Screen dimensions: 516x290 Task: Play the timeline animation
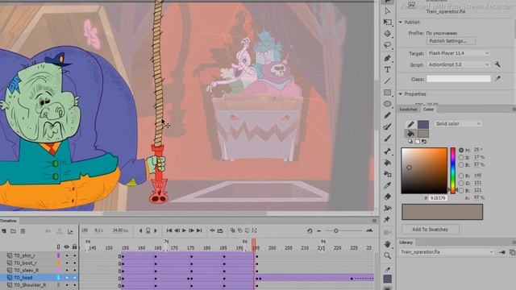click(x=184, y=230)
